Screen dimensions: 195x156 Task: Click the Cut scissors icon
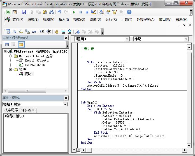tap(32, 12)
